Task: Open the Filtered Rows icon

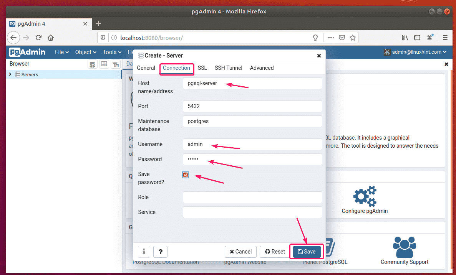Action: click(x=115, y=64)
